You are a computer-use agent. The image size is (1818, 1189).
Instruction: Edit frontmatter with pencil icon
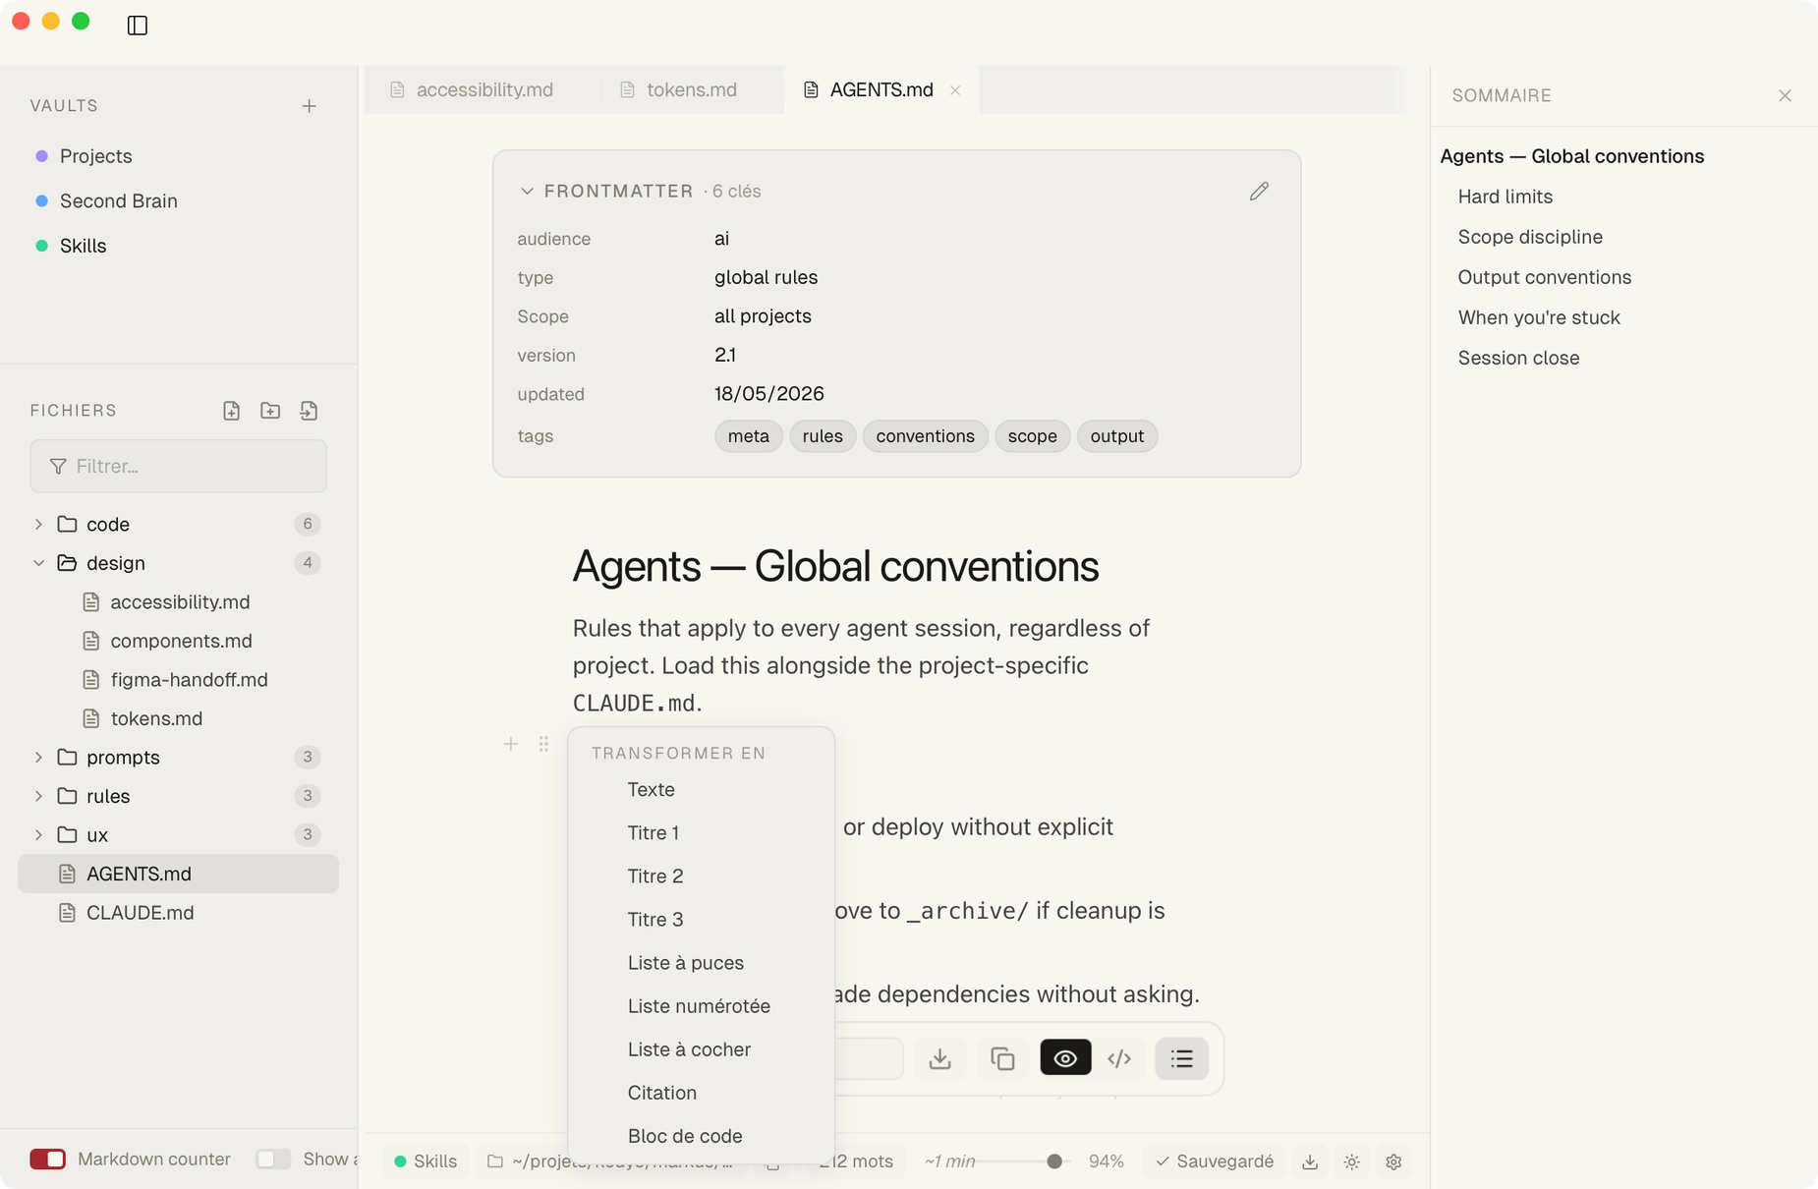[x=1259, y=191]
